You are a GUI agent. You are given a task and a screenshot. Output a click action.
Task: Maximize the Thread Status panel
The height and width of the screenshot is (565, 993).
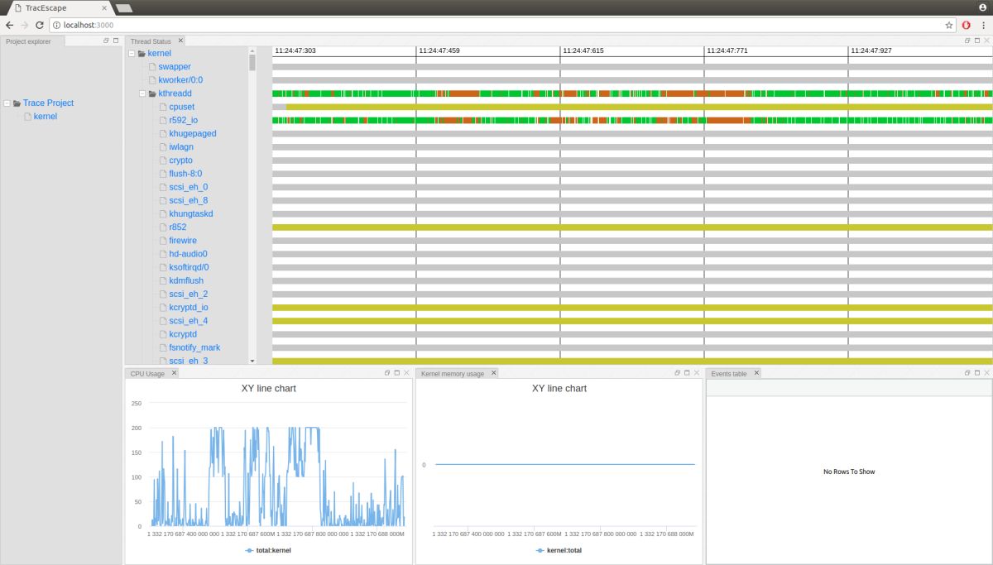[x=977, y=41]
